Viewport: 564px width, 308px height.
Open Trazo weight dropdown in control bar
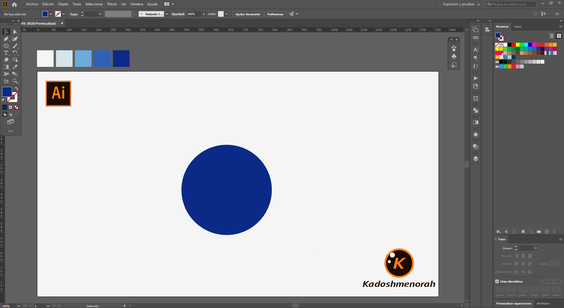click(x=100, y=14)
